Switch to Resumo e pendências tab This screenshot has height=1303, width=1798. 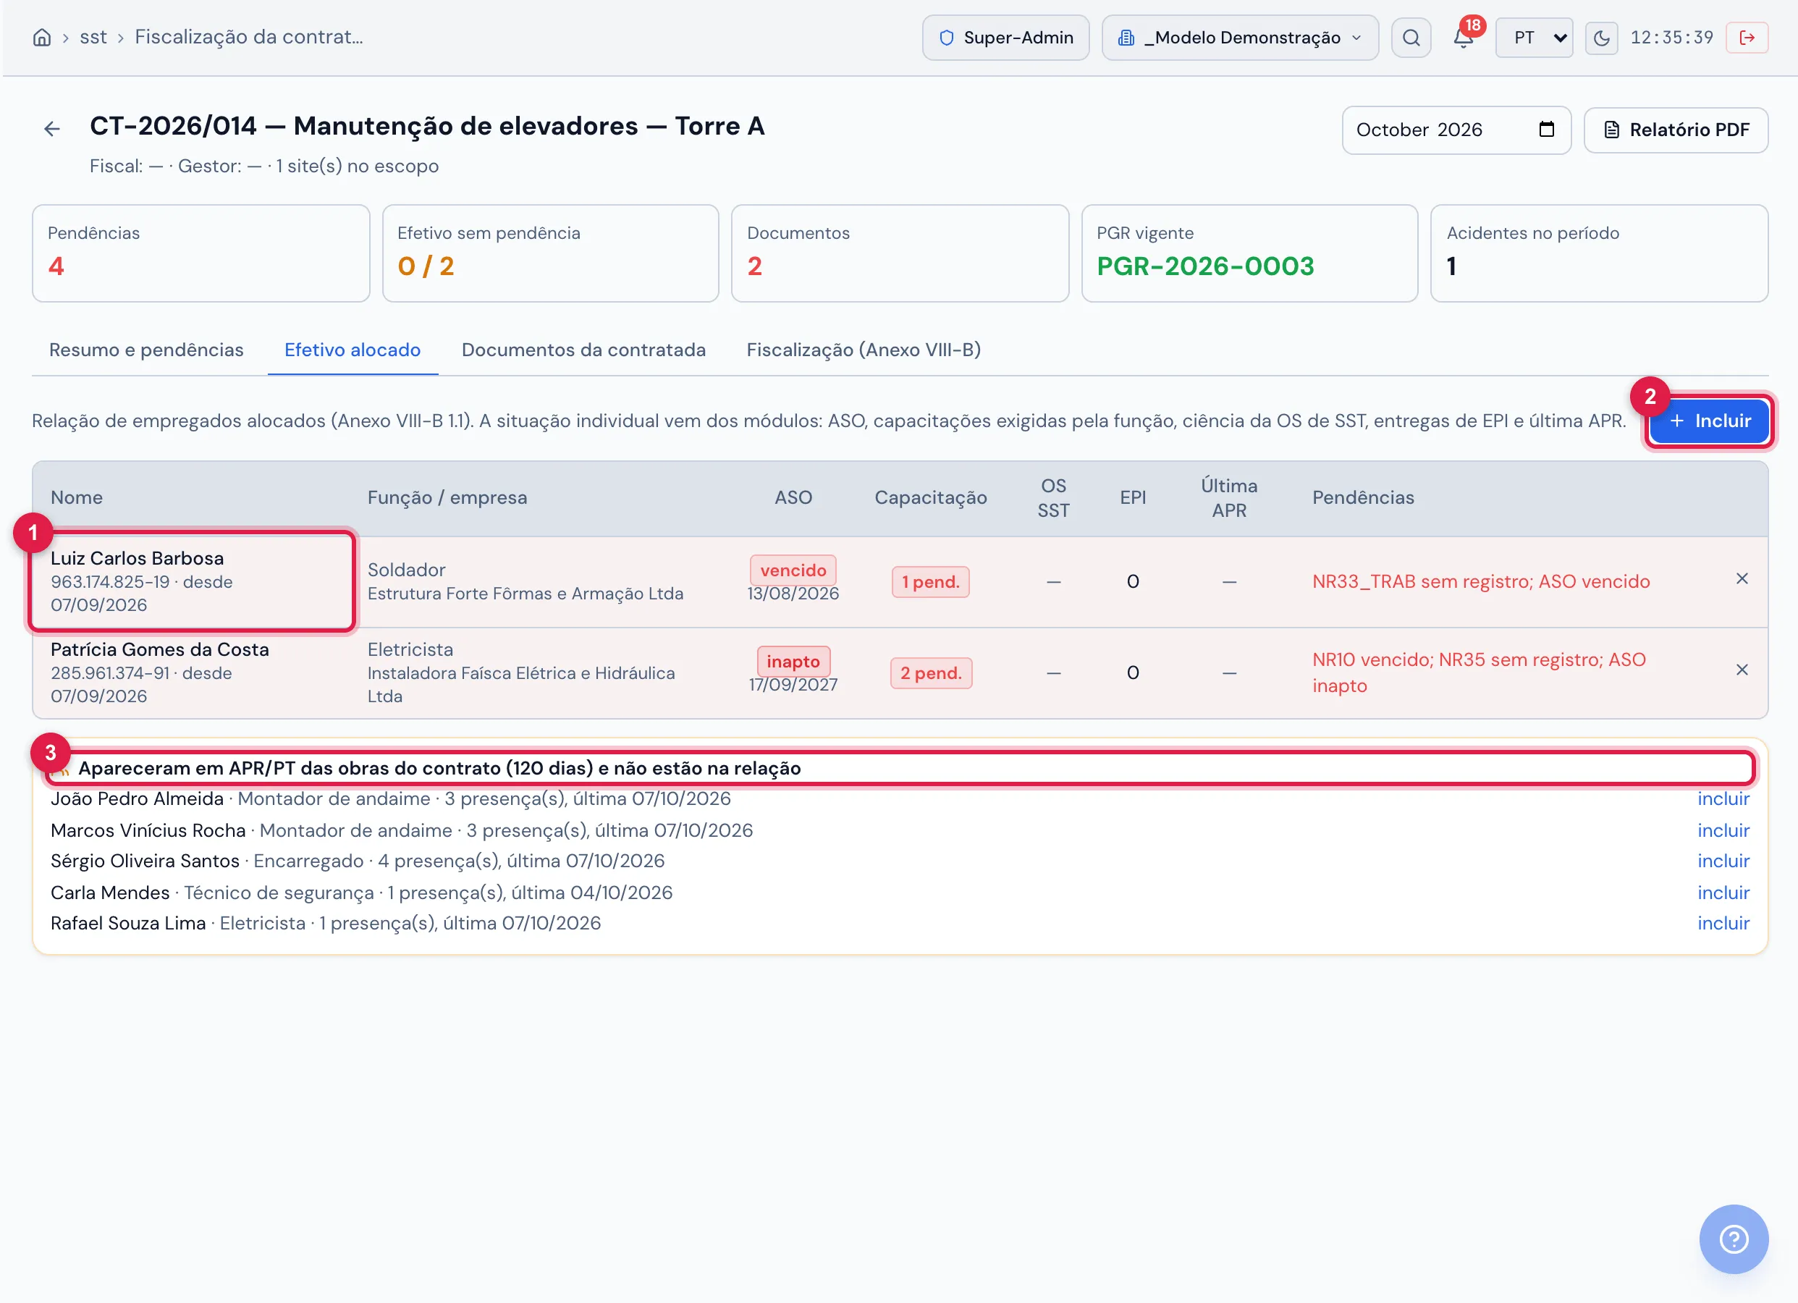click(x=146, y=350)
